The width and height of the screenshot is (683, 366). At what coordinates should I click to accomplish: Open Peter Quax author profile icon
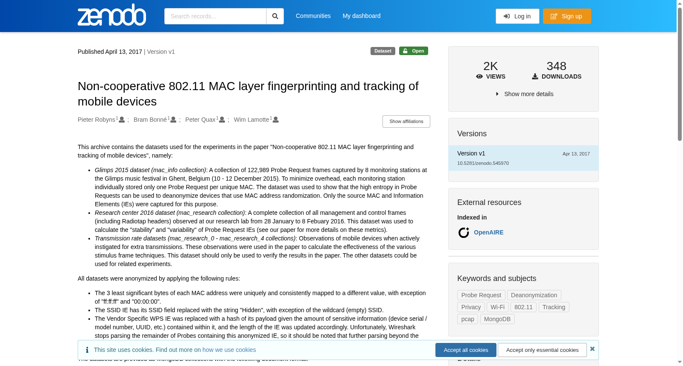222,120
